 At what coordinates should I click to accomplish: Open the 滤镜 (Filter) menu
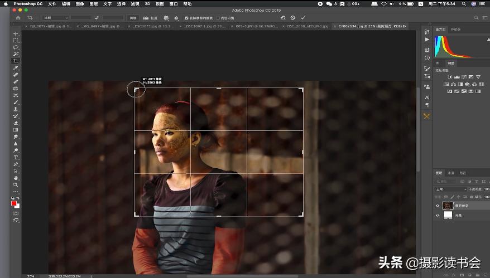[135, 3]
